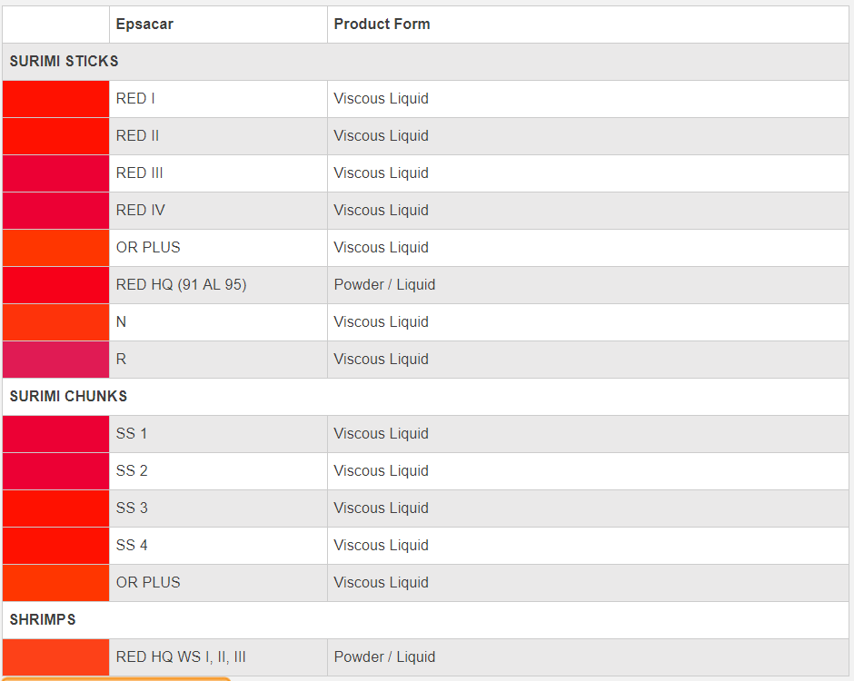This screenshot has height=681, width=854.
Task: Click the RED III color swatch
Action: (x=55, y=173)
